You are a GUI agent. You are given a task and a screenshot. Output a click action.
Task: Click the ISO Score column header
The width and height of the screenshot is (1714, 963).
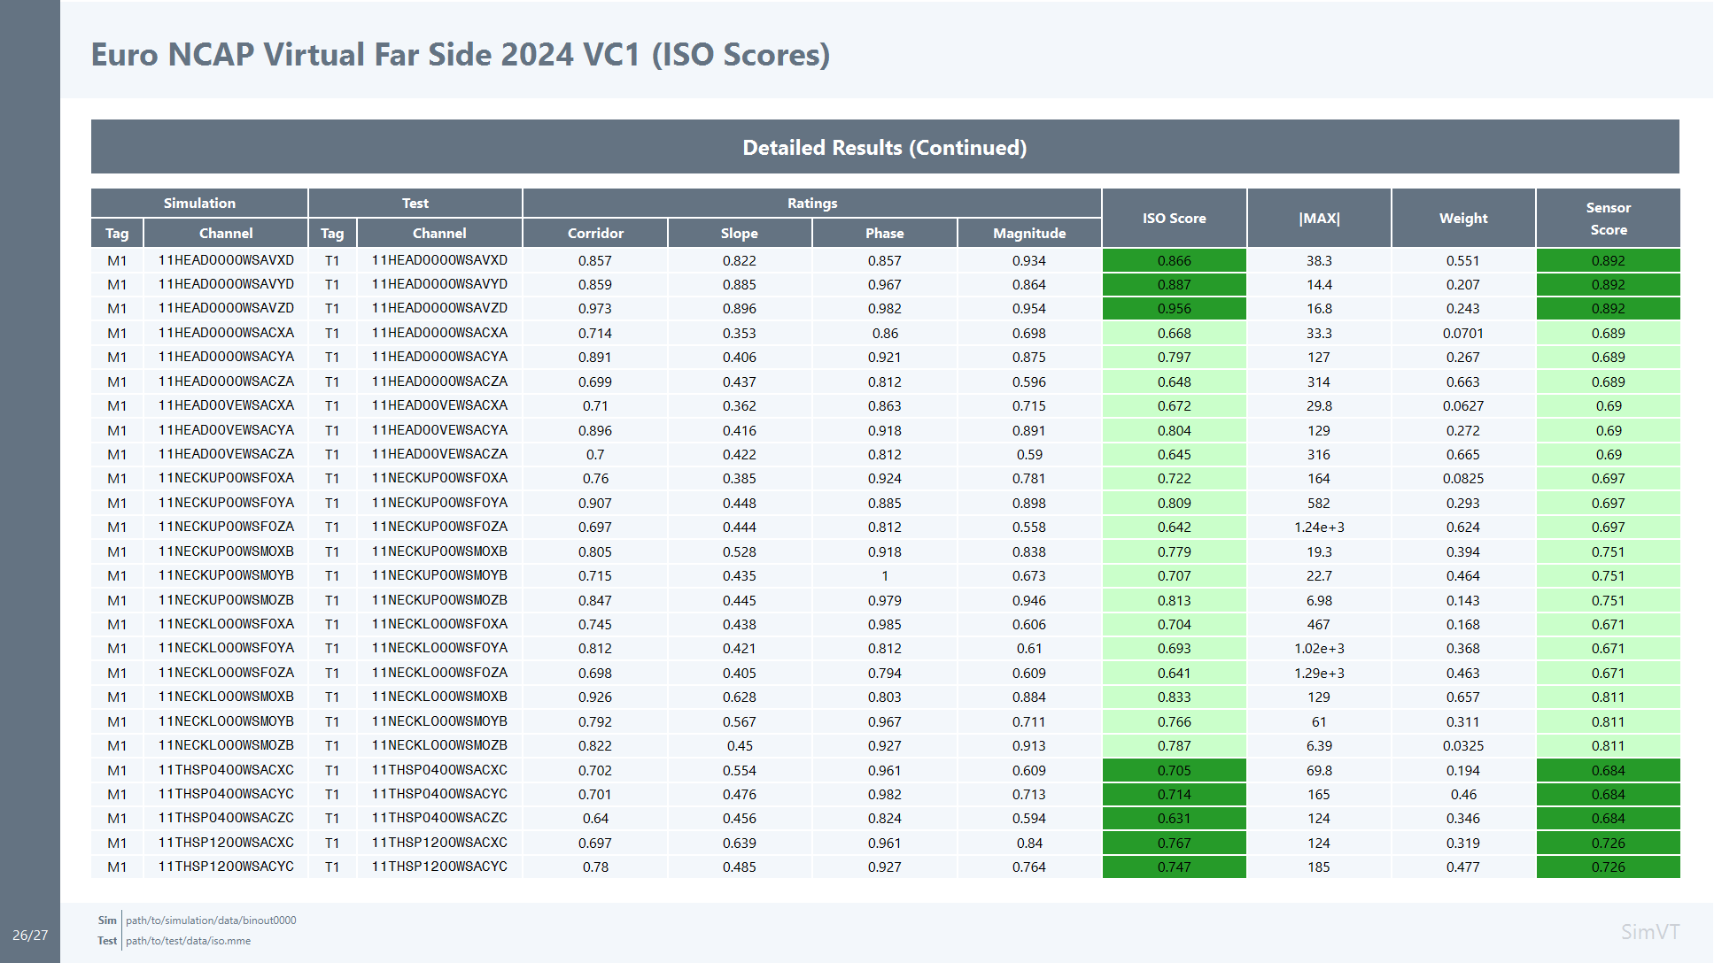[x=1174, y=218]
